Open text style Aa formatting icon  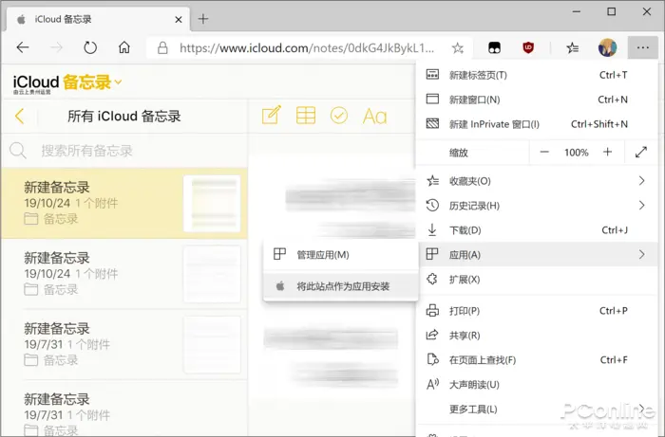(x=375, y=116)
